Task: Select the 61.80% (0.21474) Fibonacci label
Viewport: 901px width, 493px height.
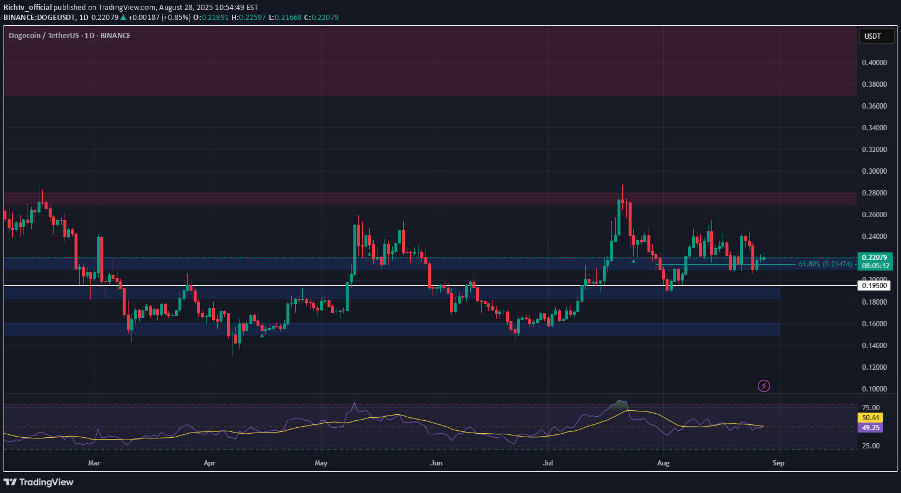Action: pyautogui.click(x=825, y=265)
